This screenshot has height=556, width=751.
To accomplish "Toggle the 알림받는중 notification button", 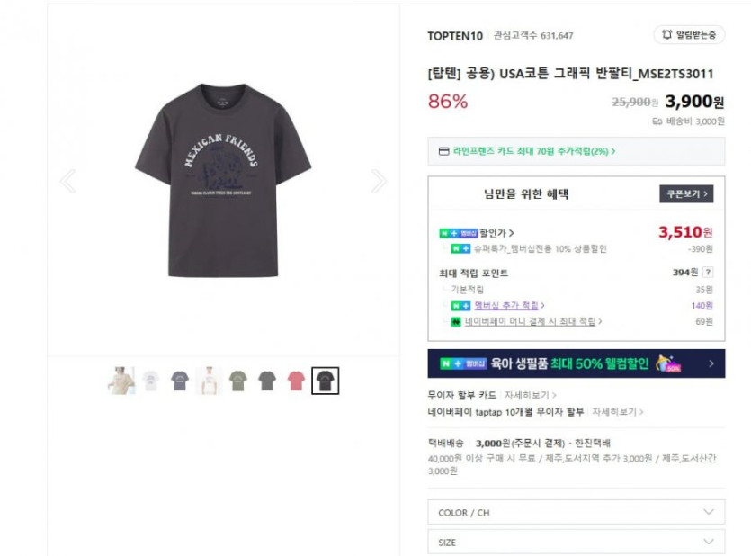I will pos(689,35).
